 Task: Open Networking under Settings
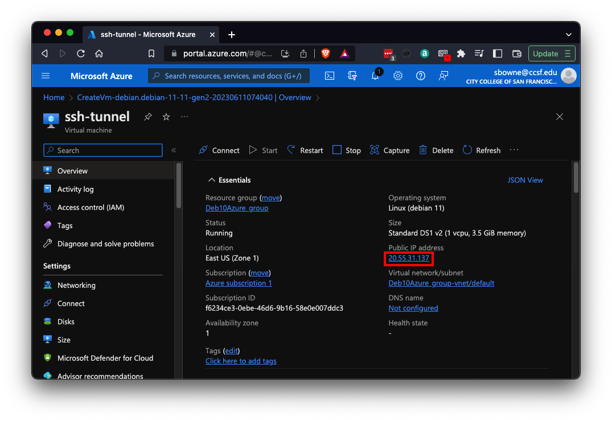click(x=76, y=285)
